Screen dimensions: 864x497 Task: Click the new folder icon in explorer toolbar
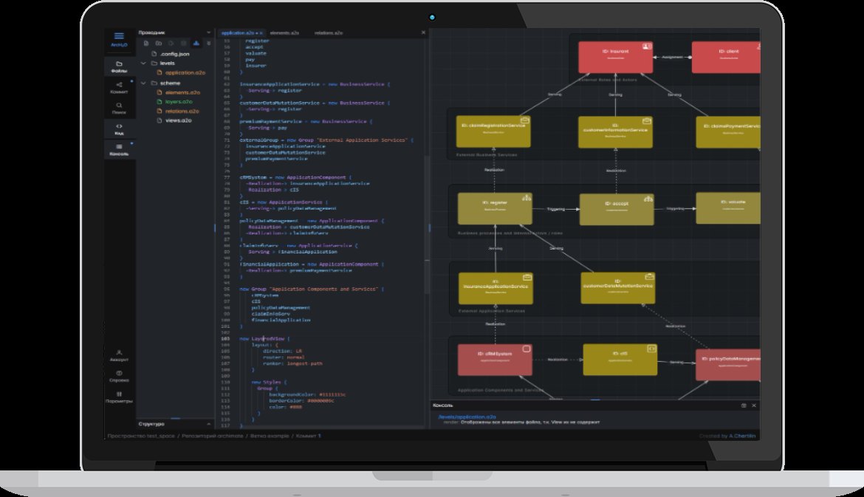tap(159, 43)
